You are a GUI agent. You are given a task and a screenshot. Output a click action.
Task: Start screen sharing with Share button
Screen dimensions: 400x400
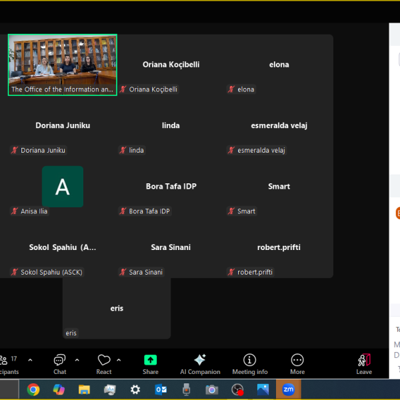[x=151, y=361]
